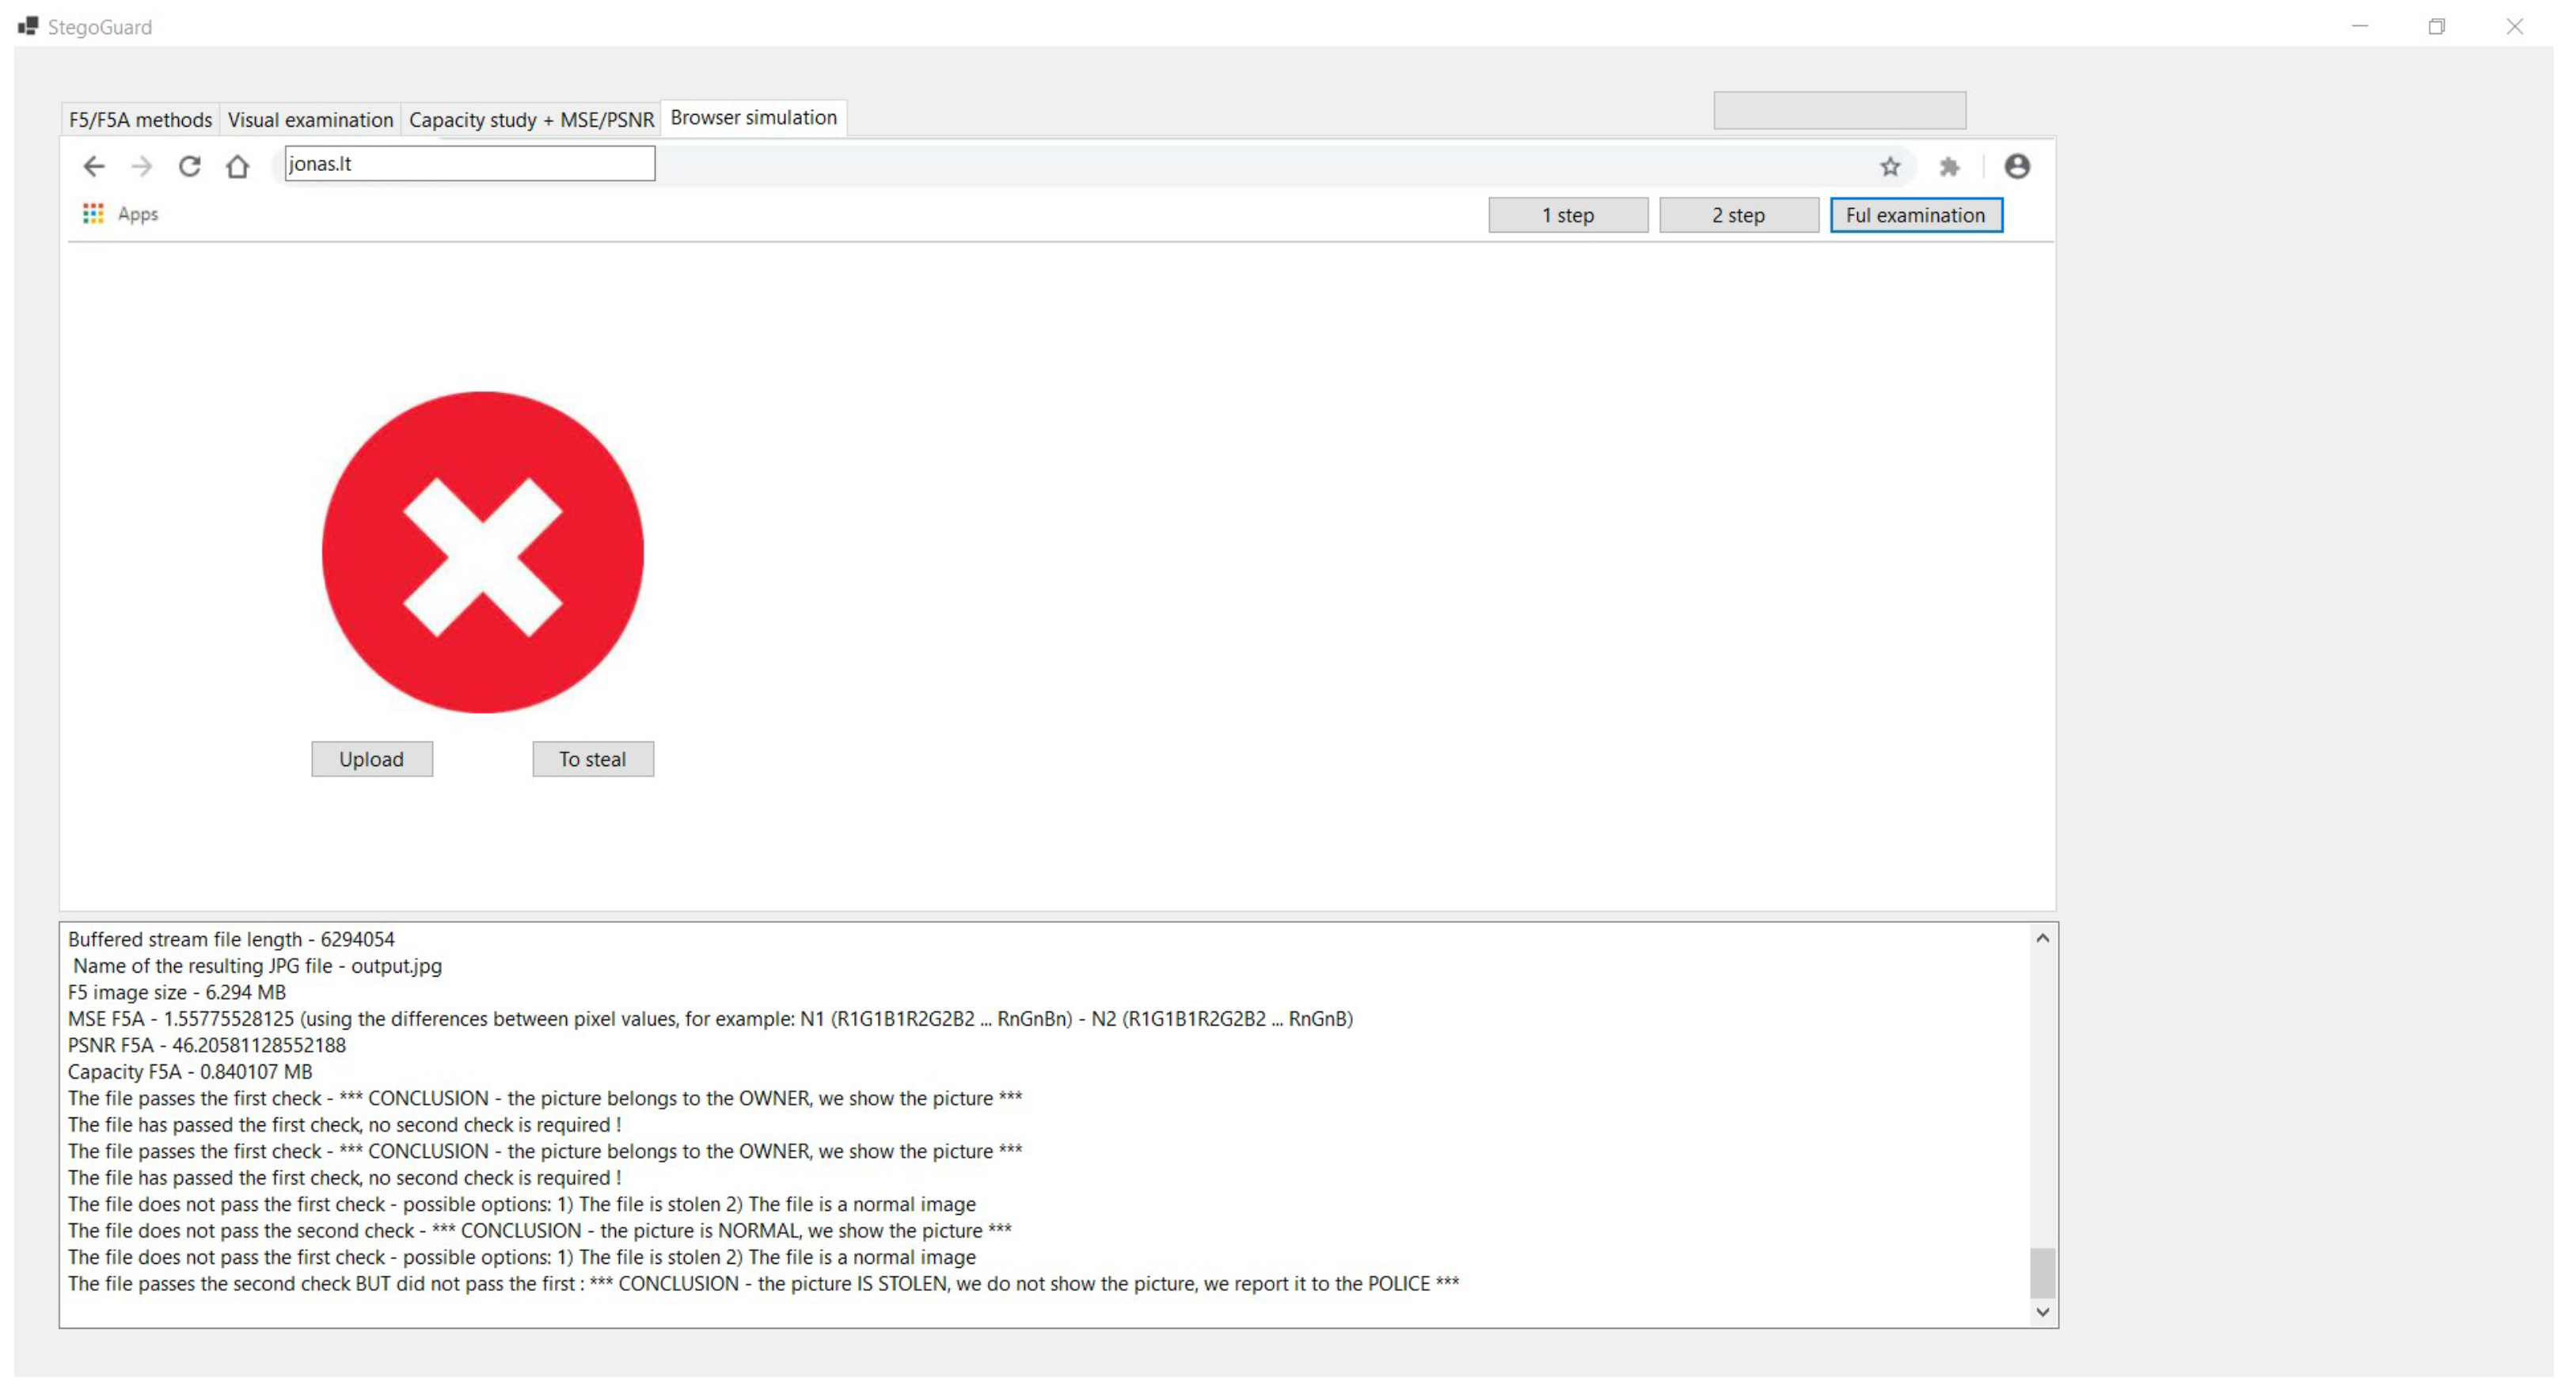Viewport: 2576px width, 1396px height.
Task: Bookmark page with the star icon
Action: [x=1889, y=166]
